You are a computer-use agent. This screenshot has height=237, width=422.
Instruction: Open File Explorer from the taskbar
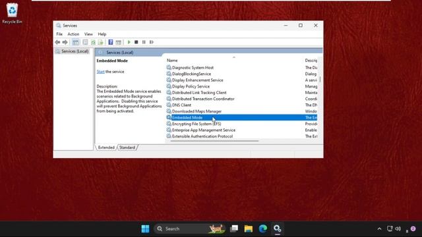point(249,228)
